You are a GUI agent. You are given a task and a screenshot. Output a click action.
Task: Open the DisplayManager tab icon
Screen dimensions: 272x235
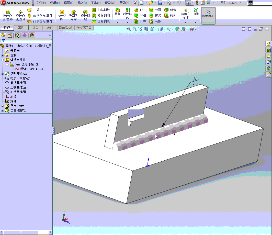coord(32,35)
